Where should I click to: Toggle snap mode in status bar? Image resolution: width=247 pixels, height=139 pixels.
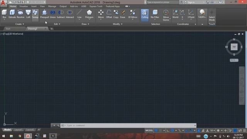pyautogui.click(x=161, y=131)
